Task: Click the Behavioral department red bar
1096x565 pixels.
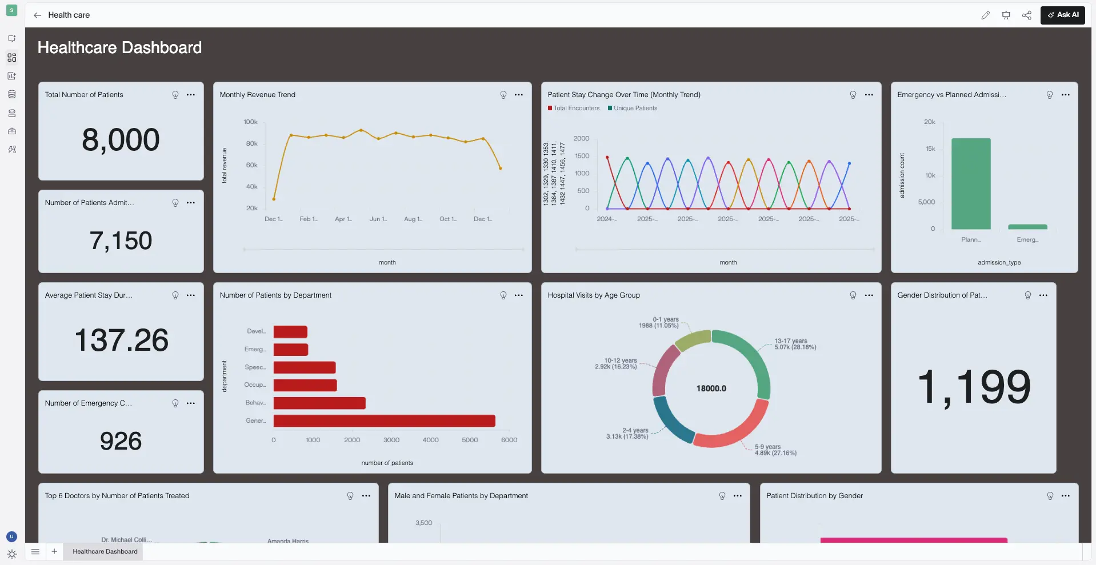Action: pos(319,403)
